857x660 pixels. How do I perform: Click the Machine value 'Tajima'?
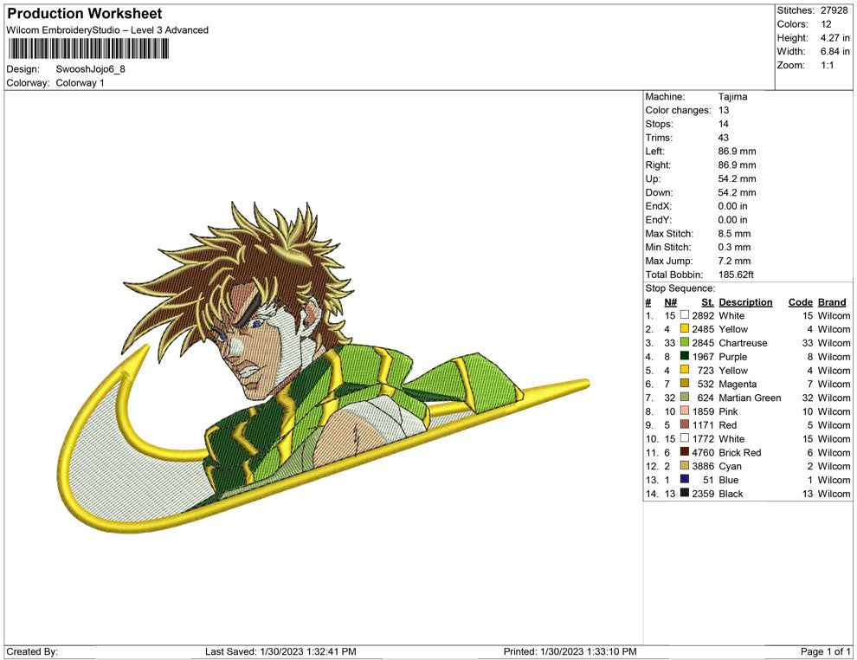pos(732,97)
